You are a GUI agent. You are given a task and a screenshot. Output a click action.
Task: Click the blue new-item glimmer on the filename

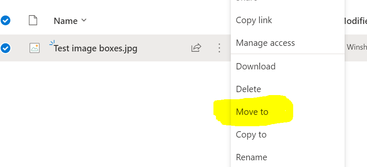(x=52, y=42)
